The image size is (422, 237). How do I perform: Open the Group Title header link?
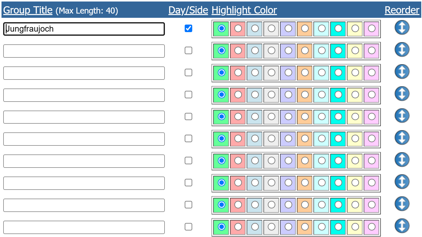pos(28,10)
